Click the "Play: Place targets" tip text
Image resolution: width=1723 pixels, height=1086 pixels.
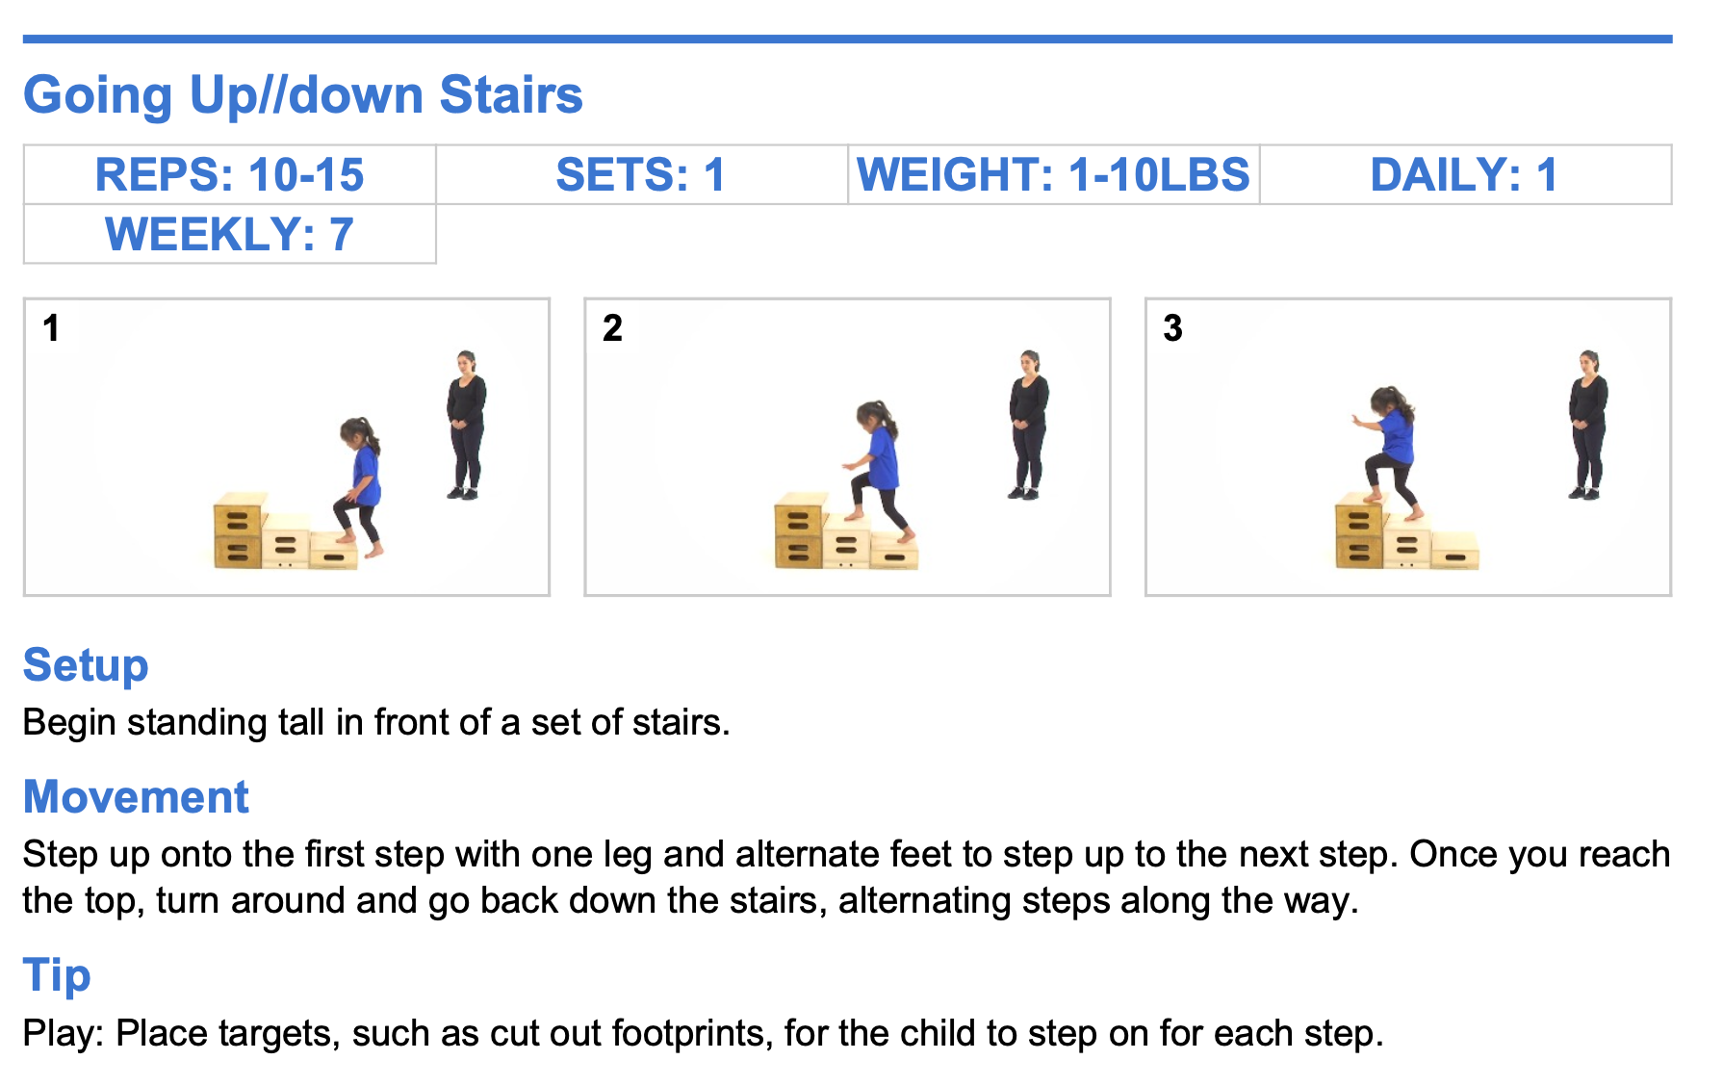tap(703, 1033)
